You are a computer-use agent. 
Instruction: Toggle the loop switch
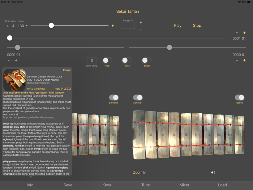click(107, 60)
